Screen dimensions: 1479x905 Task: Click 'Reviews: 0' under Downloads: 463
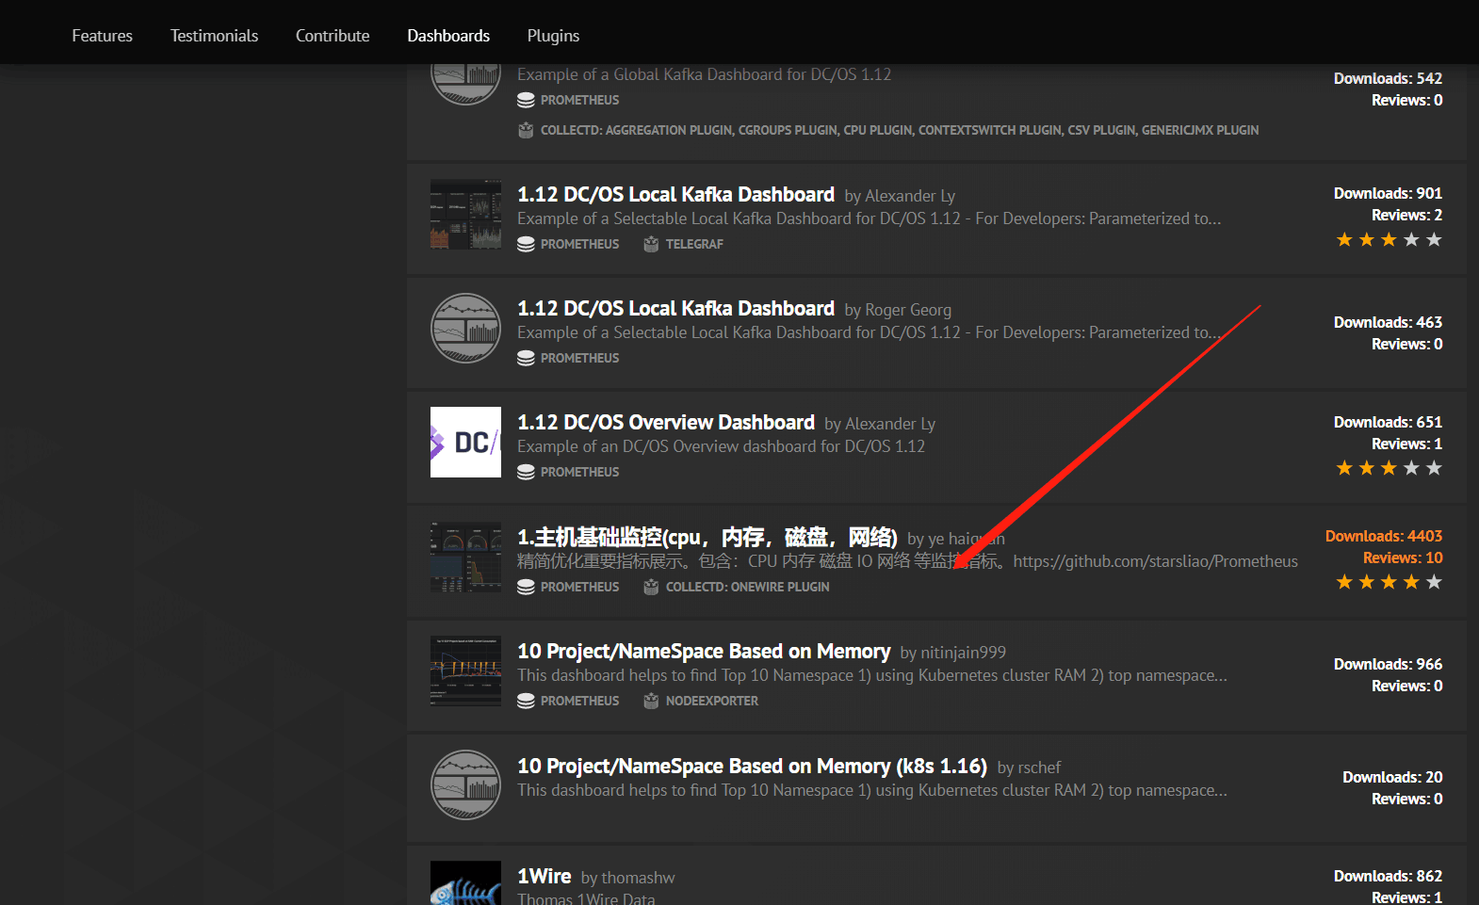[x=1406, y=344]
